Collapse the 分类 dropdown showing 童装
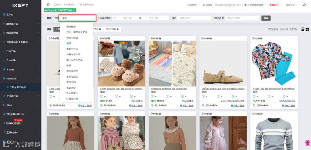311x150 pixels. pyautogui.click(x=77, y=18)
